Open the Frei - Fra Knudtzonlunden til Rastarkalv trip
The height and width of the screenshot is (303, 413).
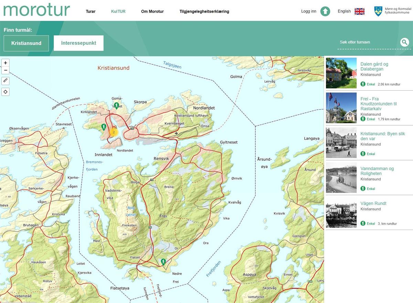[379, 104]
